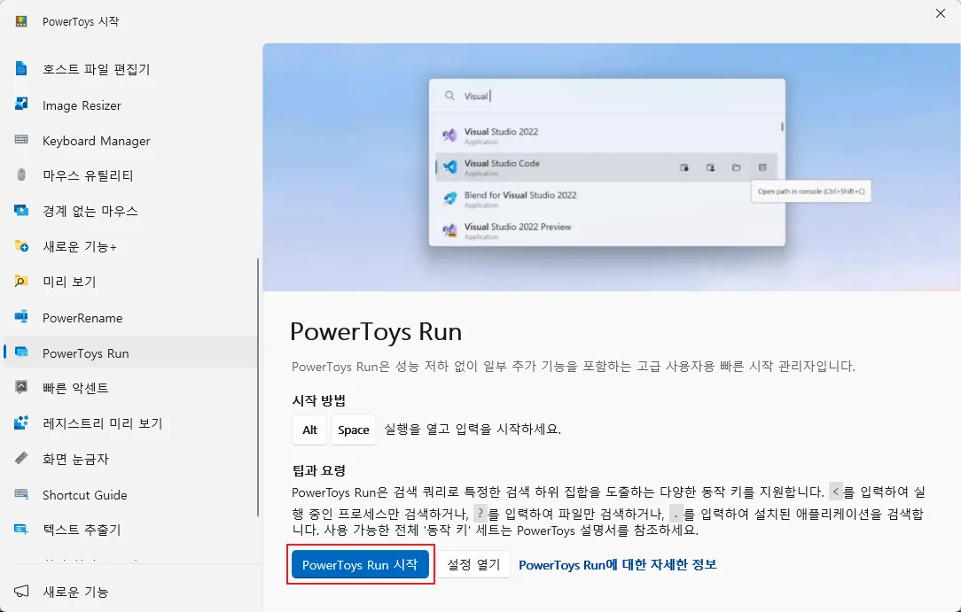Viewport: 961px width, 612px height.
Task: Click the Image Resizer icon
Action: 21,104
